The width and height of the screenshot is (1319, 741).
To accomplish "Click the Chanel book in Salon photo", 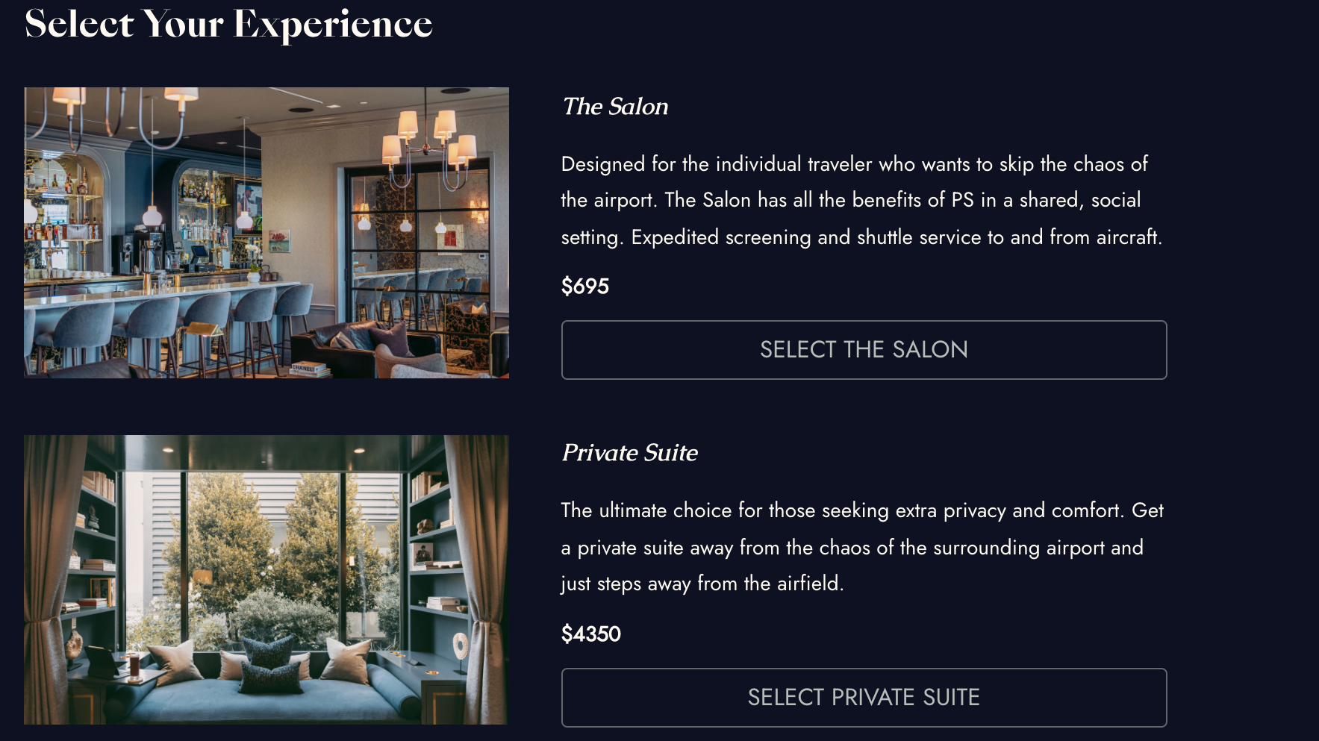I will 308,369.
